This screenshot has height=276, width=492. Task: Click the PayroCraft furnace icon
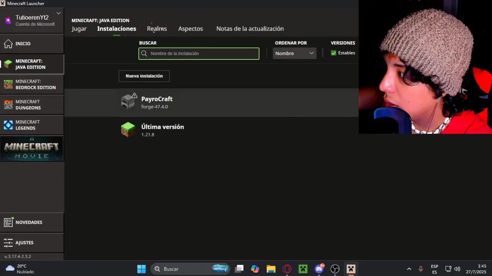pyautogui.click(x=128, y=102)
